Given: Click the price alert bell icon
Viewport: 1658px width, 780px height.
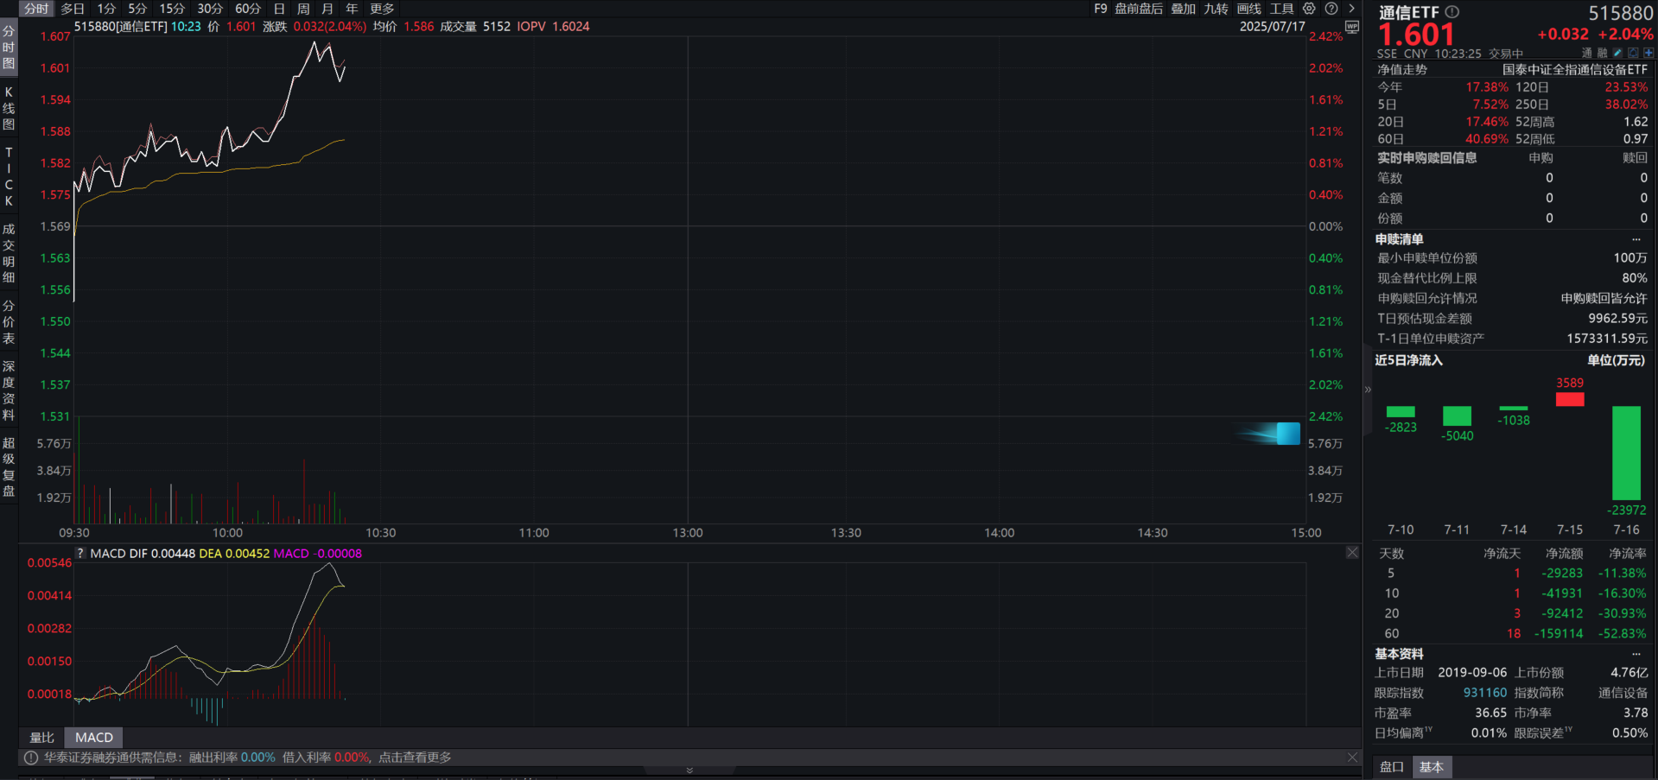Looking at the screenshot, I should [x=1635, y=53].
